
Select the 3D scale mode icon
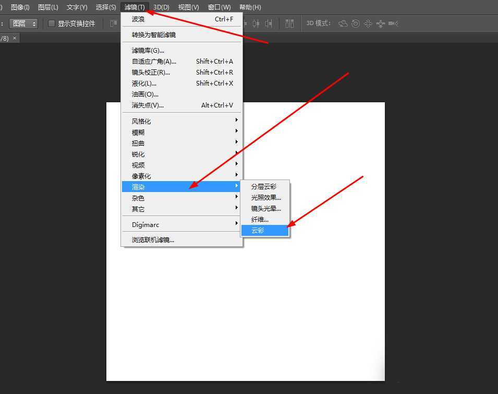393,23
